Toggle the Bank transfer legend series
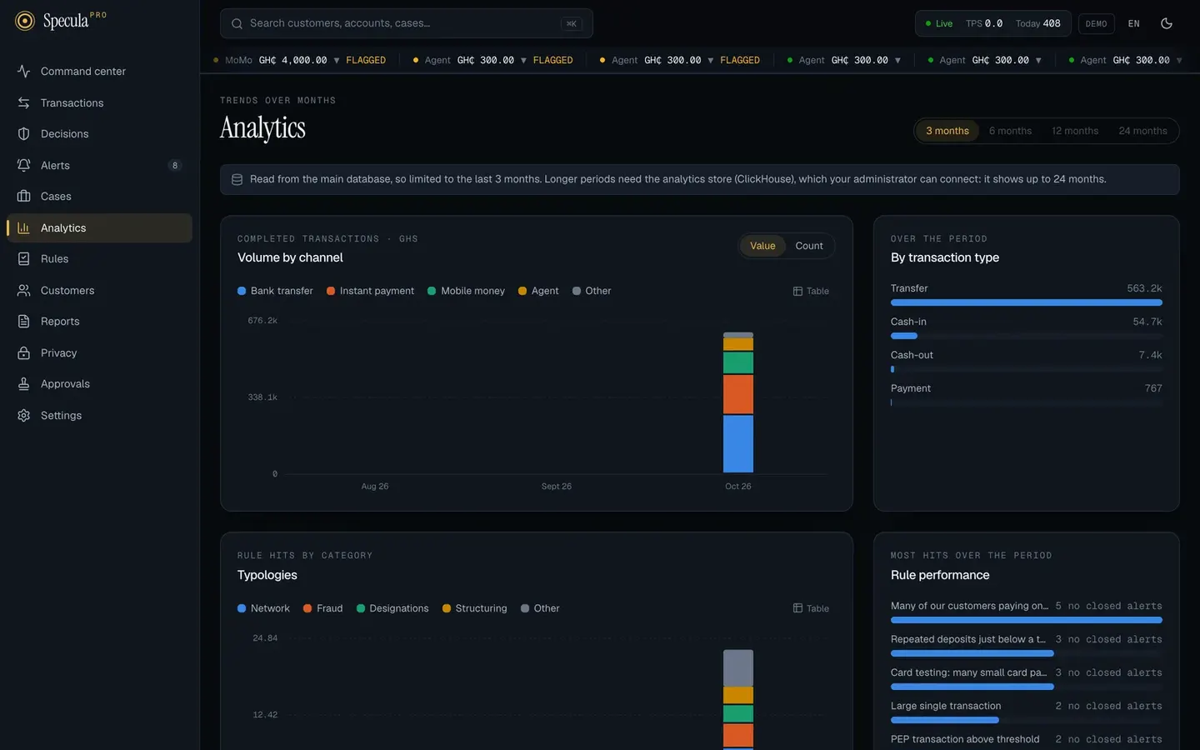 click(275, 291)
